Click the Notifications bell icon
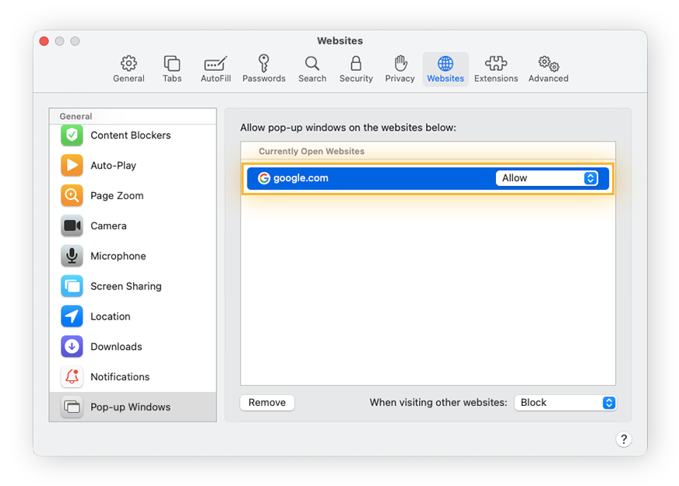This screenshot has height=486, width=679. point(72,376)
